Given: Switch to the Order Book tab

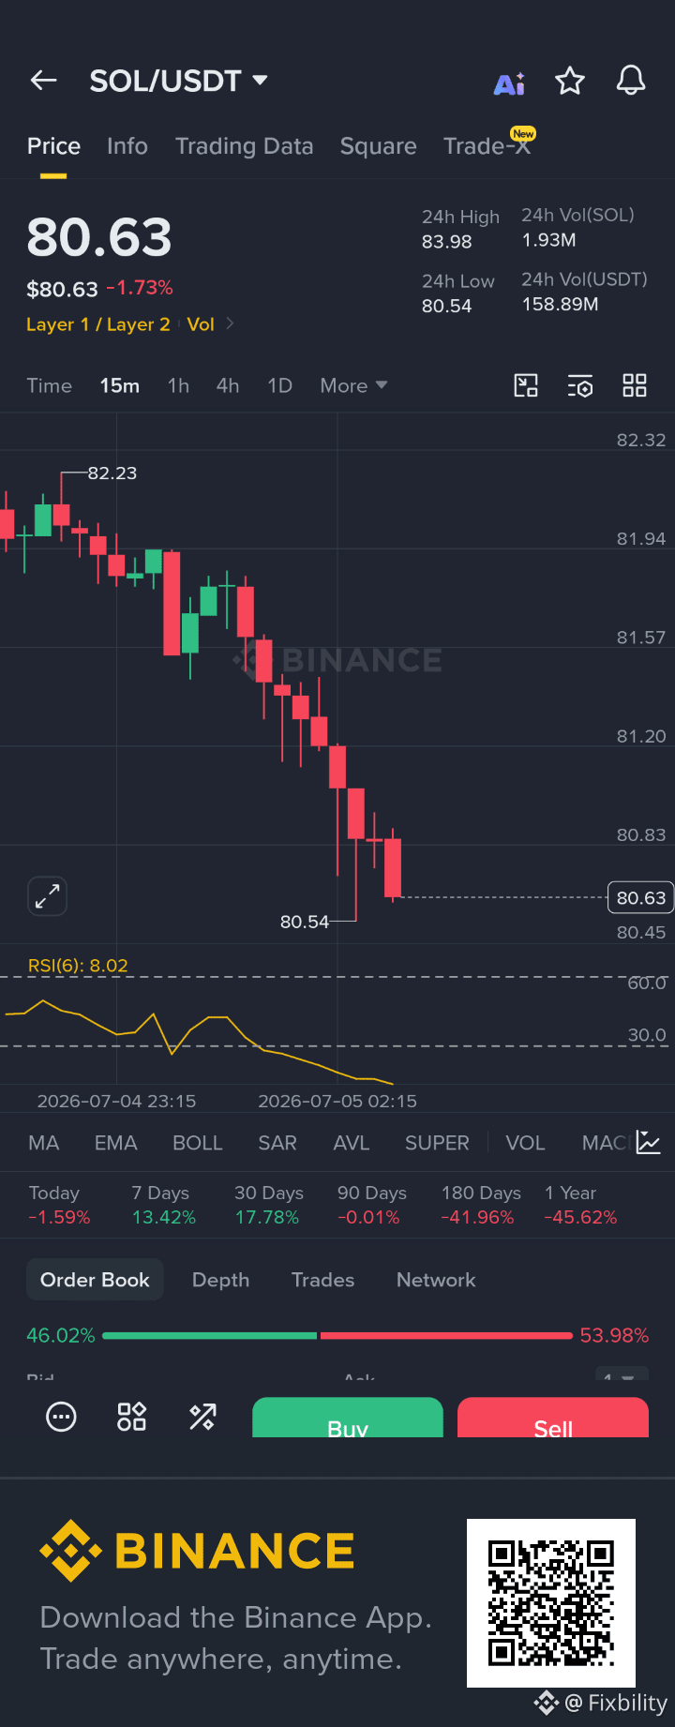Looking at the screenshot, I should pyautogui.click(x=95, y=1280).
